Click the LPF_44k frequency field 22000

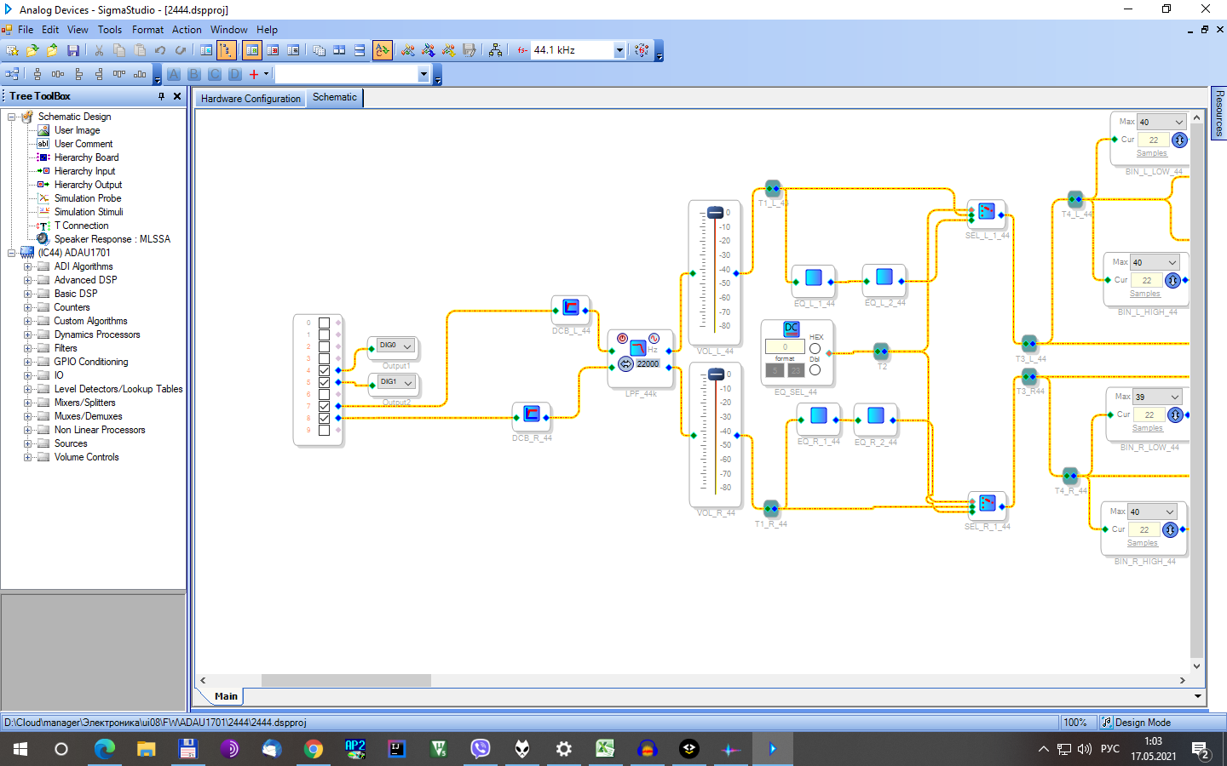point(648,364)
